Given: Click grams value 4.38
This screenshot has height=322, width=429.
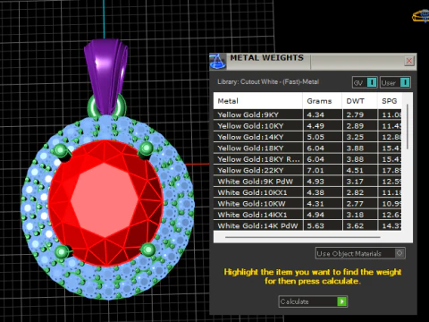Looking at the screenshot, I should [315, 192].
